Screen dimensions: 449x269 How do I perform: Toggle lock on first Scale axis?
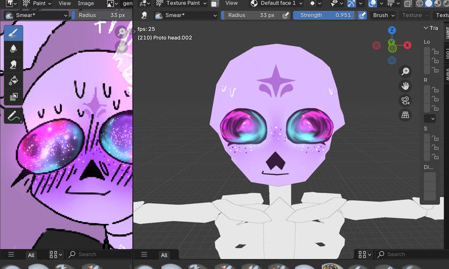[435, 138]
